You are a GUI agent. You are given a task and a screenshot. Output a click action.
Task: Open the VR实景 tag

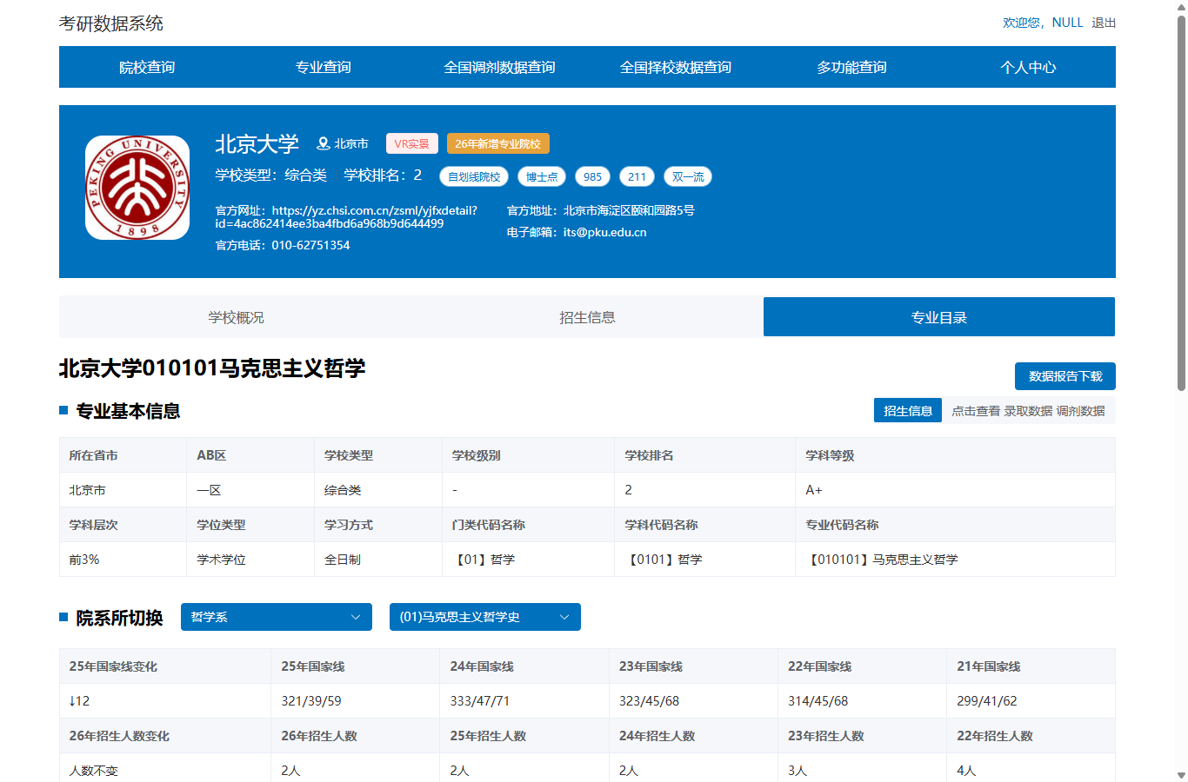coord(411,143)
